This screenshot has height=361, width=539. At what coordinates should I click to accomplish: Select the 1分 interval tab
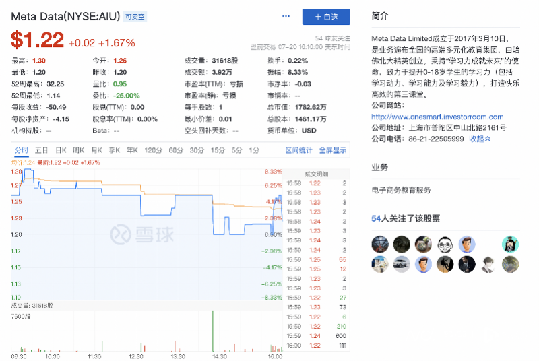(x=255, y=150)
